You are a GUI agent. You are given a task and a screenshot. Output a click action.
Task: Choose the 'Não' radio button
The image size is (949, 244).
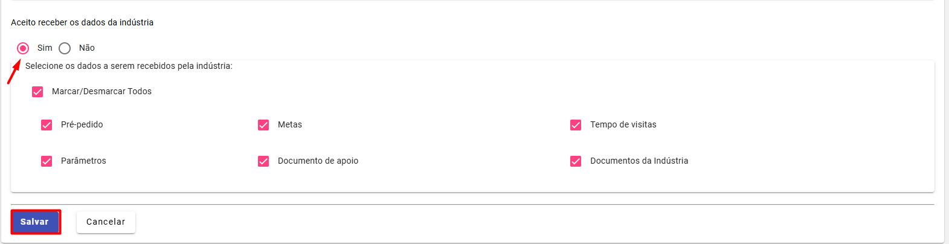click(x=65, y=48)
